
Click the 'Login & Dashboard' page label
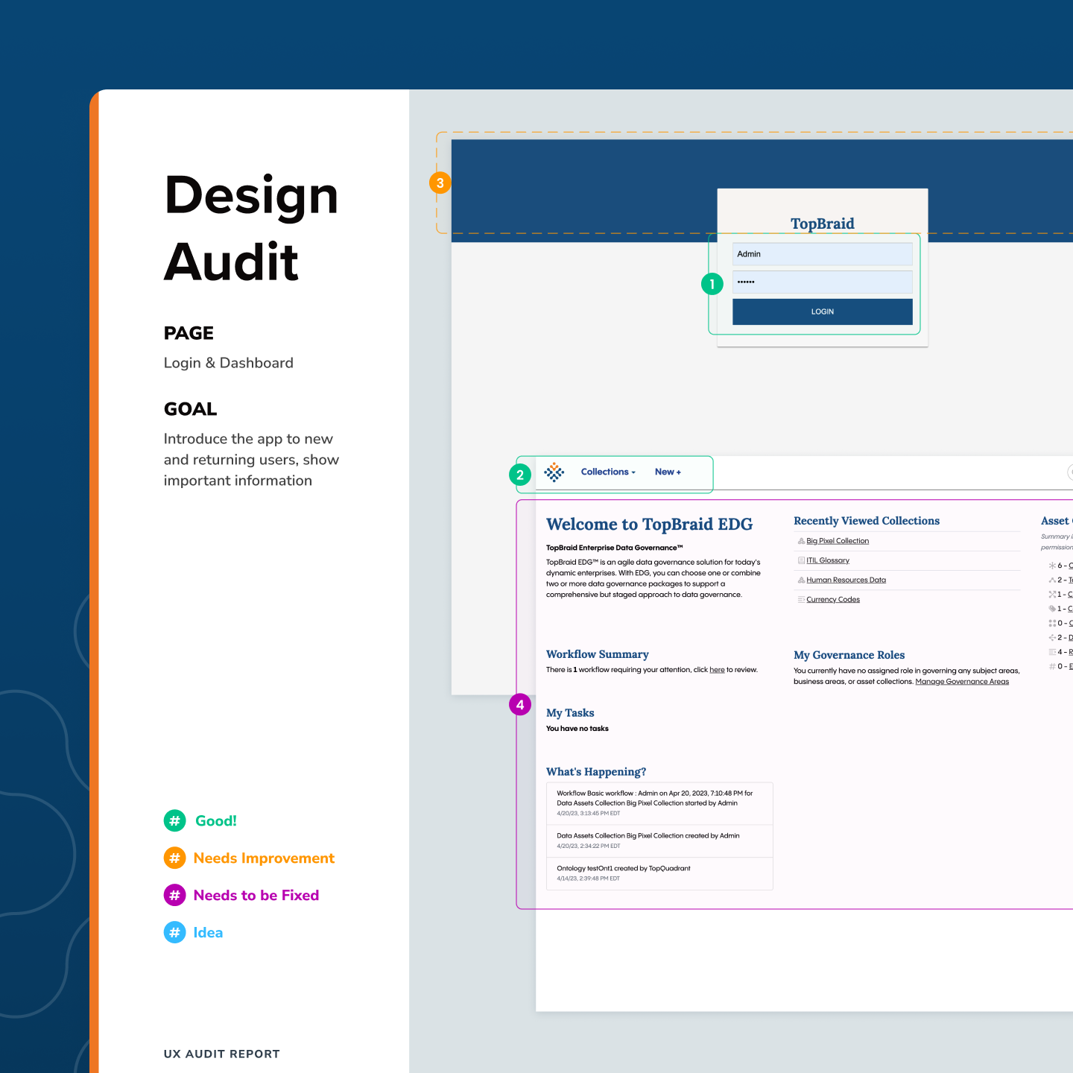[x=229, y=363]
